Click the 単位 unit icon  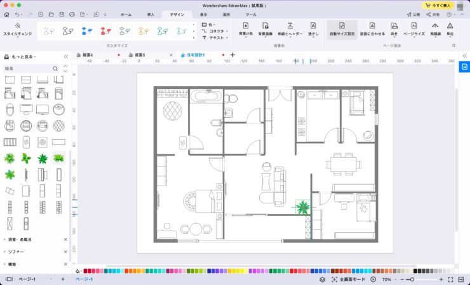450,29
